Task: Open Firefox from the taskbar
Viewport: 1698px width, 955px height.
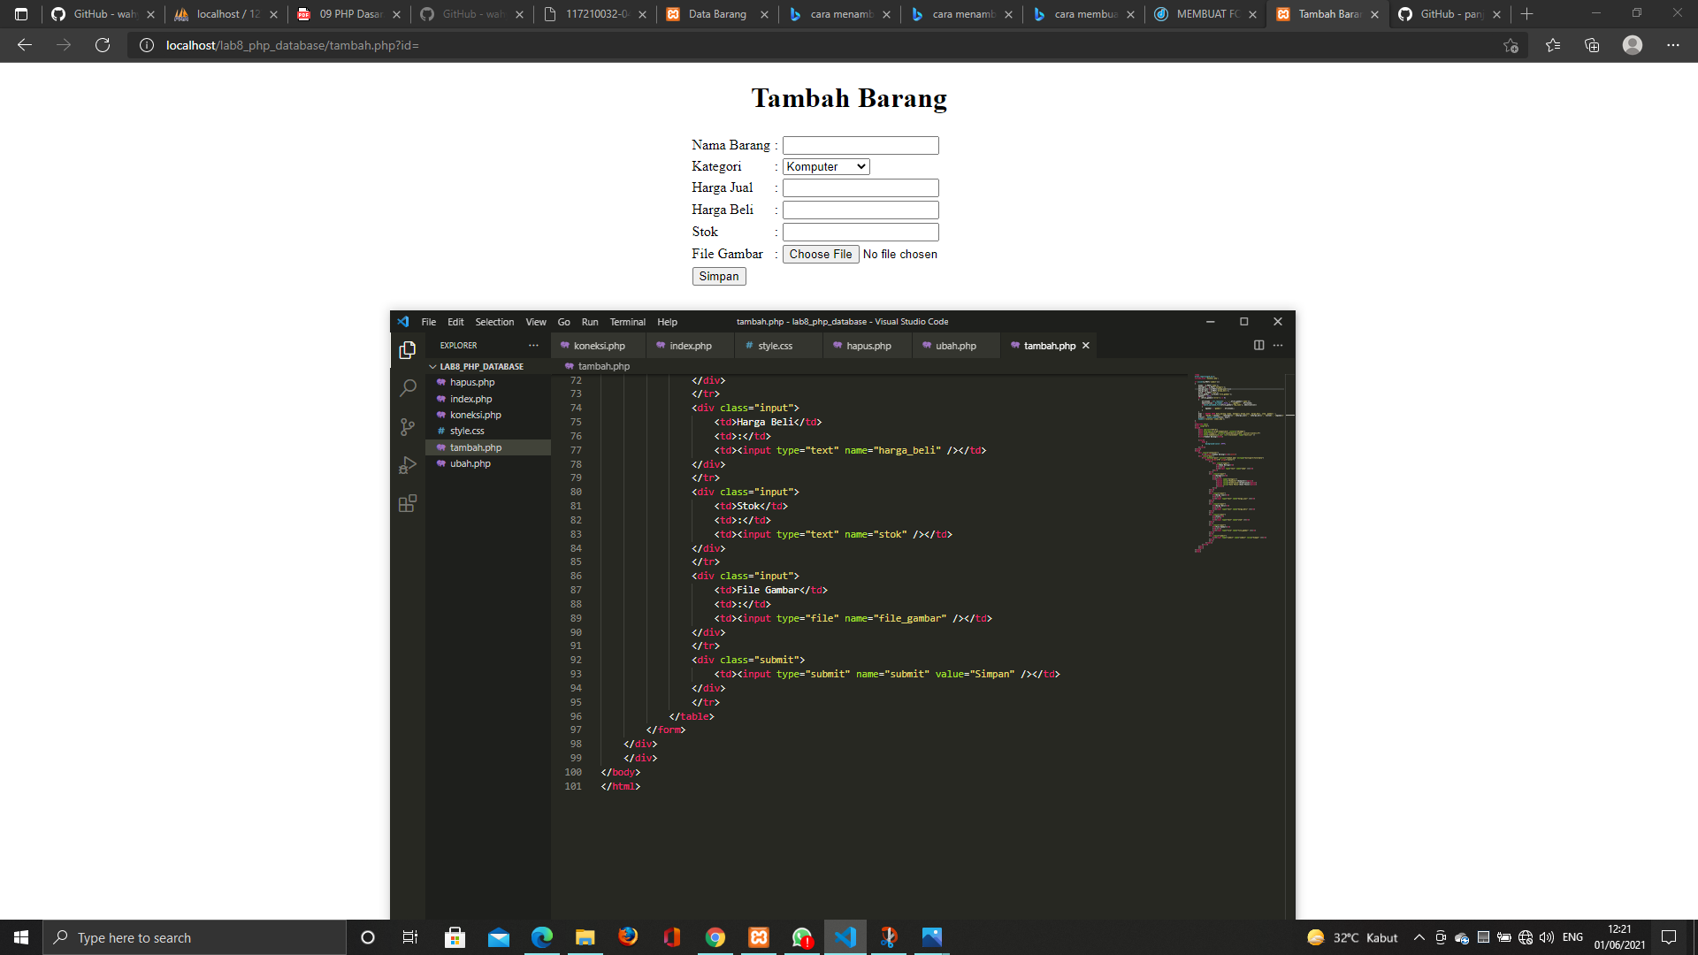Action: (628, 937)
